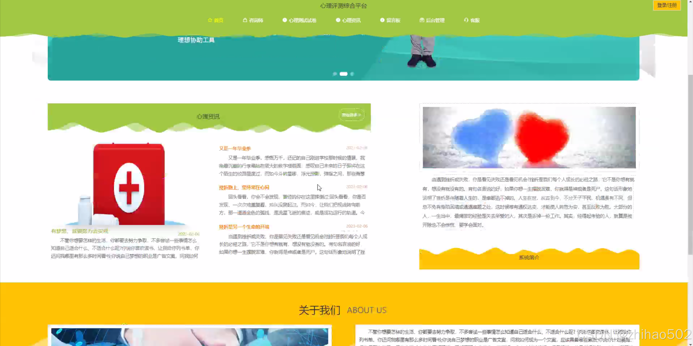
Task: Open the 心理测试试卷 menu item
Action: pyautogui.click(x=302, y=21)
